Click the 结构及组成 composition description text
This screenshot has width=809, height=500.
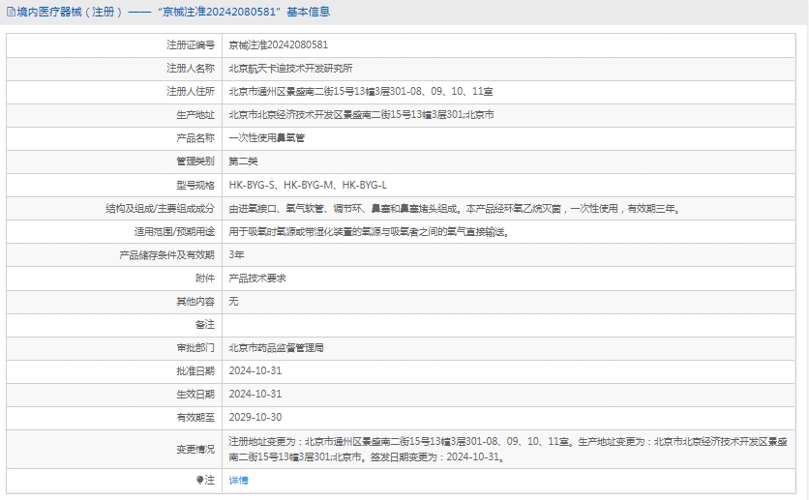454,208
